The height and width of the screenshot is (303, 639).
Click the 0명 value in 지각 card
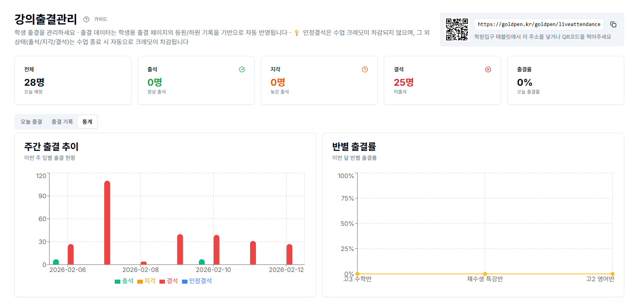(278, 82)
